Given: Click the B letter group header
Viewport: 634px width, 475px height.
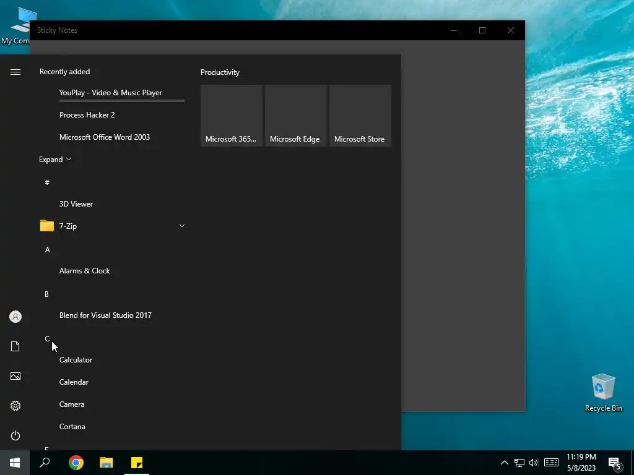Looking at the screenshot, I should [x=46, y=294].
